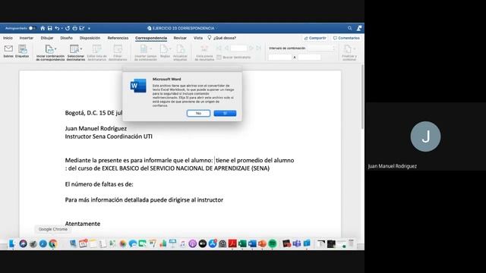Open Spotify from the Dock

click(x=272, y=244)
